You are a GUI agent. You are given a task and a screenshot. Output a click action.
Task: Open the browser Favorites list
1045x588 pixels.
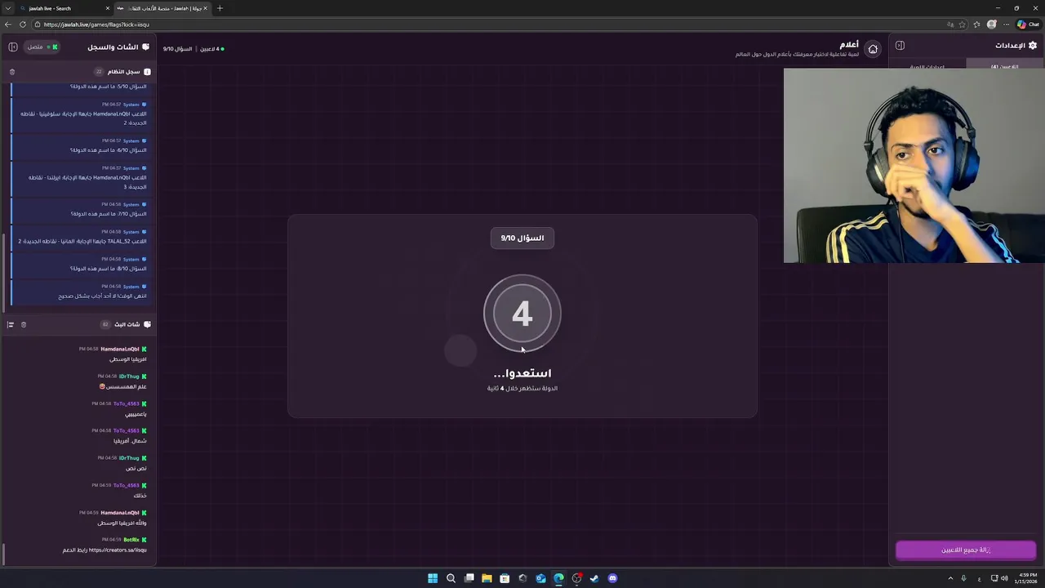tap(976, 24)
